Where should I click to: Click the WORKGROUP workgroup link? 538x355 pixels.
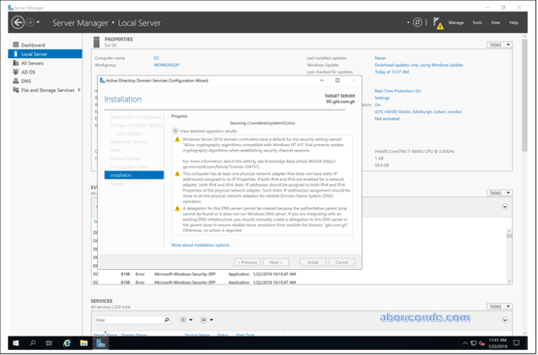point(167,65)
